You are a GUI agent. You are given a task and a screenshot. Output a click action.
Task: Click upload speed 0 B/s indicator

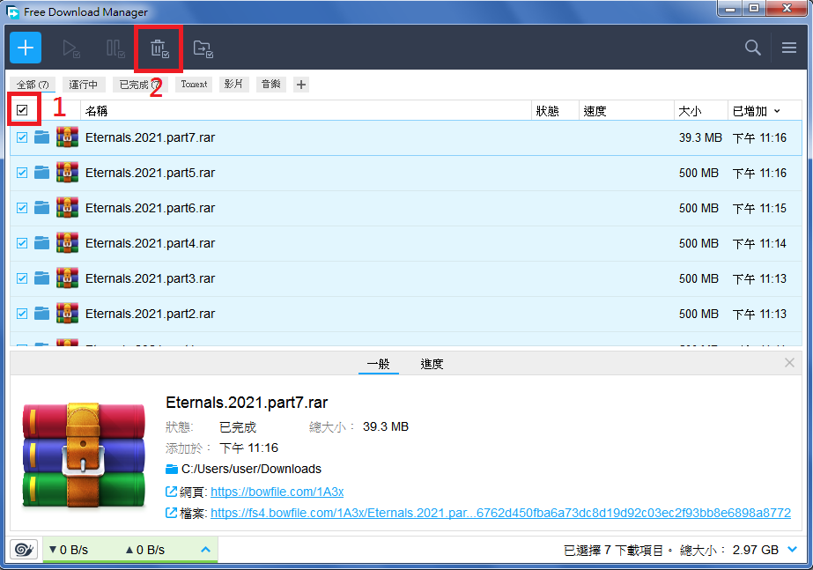145,550
